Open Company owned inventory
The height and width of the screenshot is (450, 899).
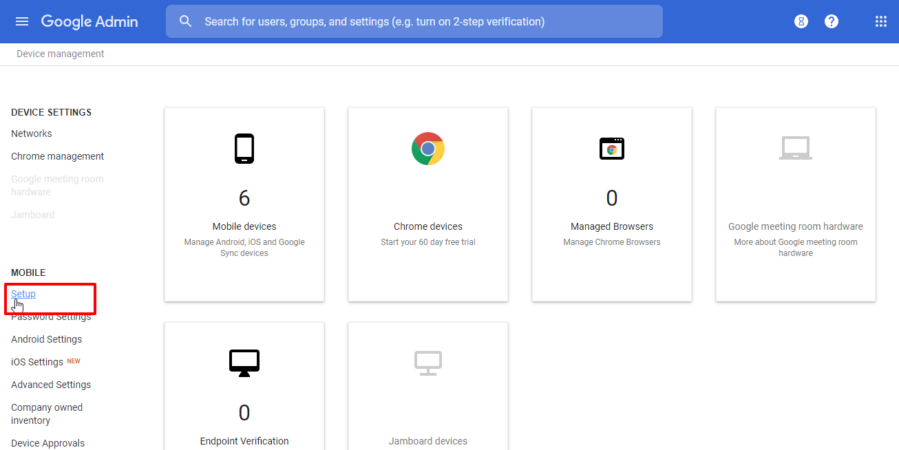(x=47, y=414)
